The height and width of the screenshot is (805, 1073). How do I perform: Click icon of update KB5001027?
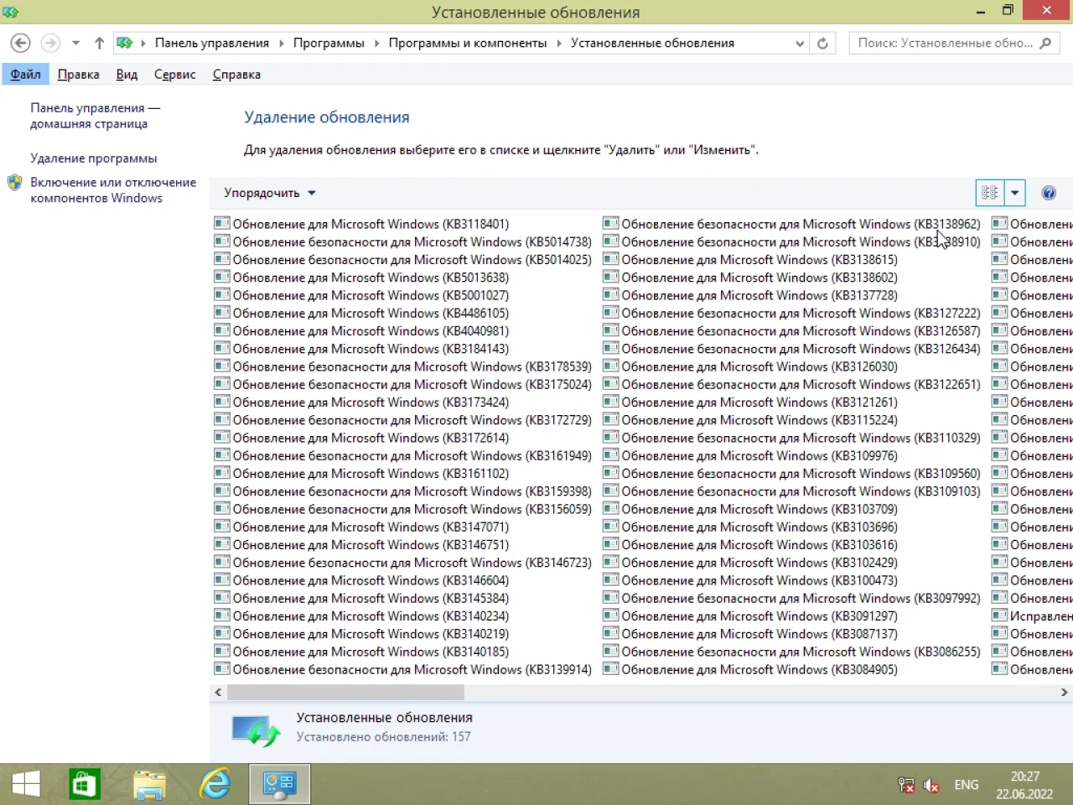(222, 294)
